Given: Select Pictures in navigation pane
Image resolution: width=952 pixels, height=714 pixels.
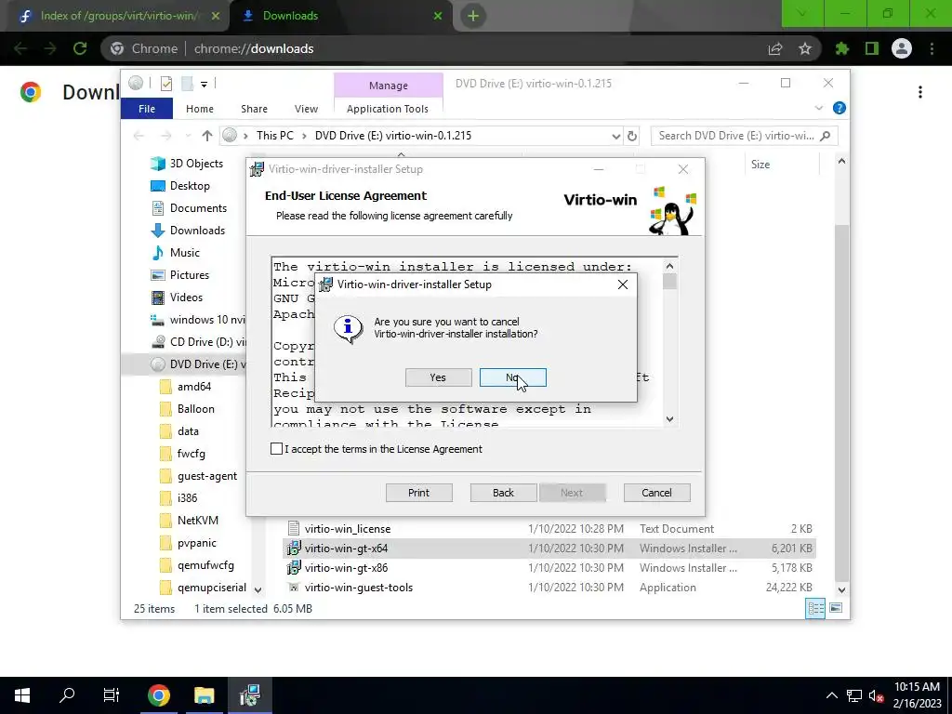Looking at the screenshot, I should pyautogui.click(x=180, y=275).
